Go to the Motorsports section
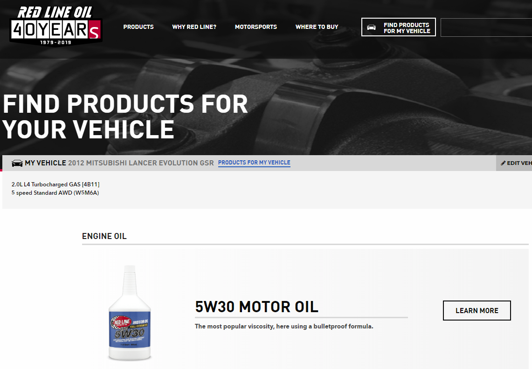This screenshot has width=532, height=369. click(256, 27)
